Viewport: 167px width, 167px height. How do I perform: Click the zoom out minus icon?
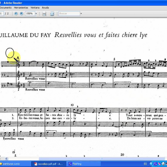[16, 14]
